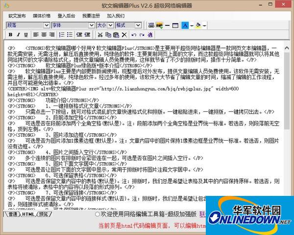294x235 pixels.
Task: Toggle bold formatting
Action: [11, 35]
